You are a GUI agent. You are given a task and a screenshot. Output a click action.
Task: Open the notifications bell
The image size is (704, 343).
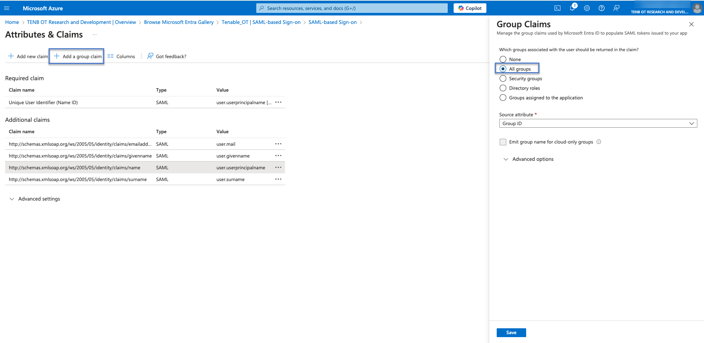tap(572, 8)
